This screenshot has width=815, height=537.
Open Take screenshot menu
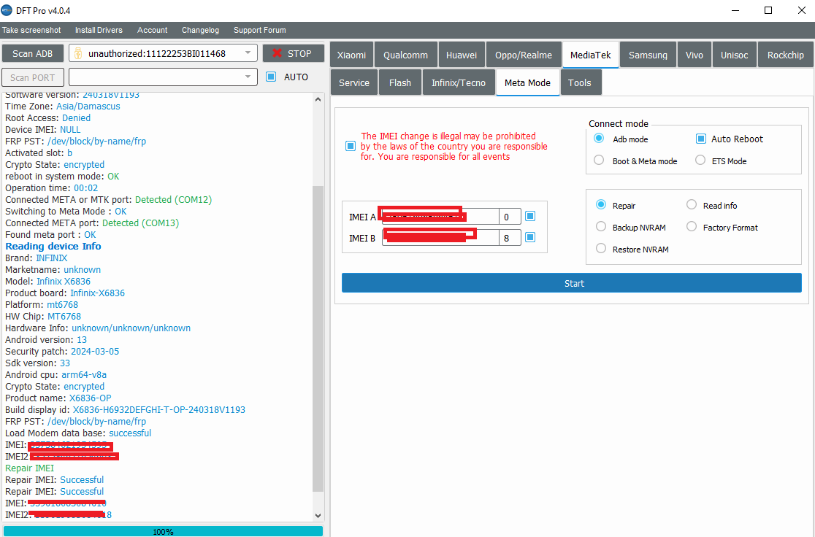click(31, 30)
